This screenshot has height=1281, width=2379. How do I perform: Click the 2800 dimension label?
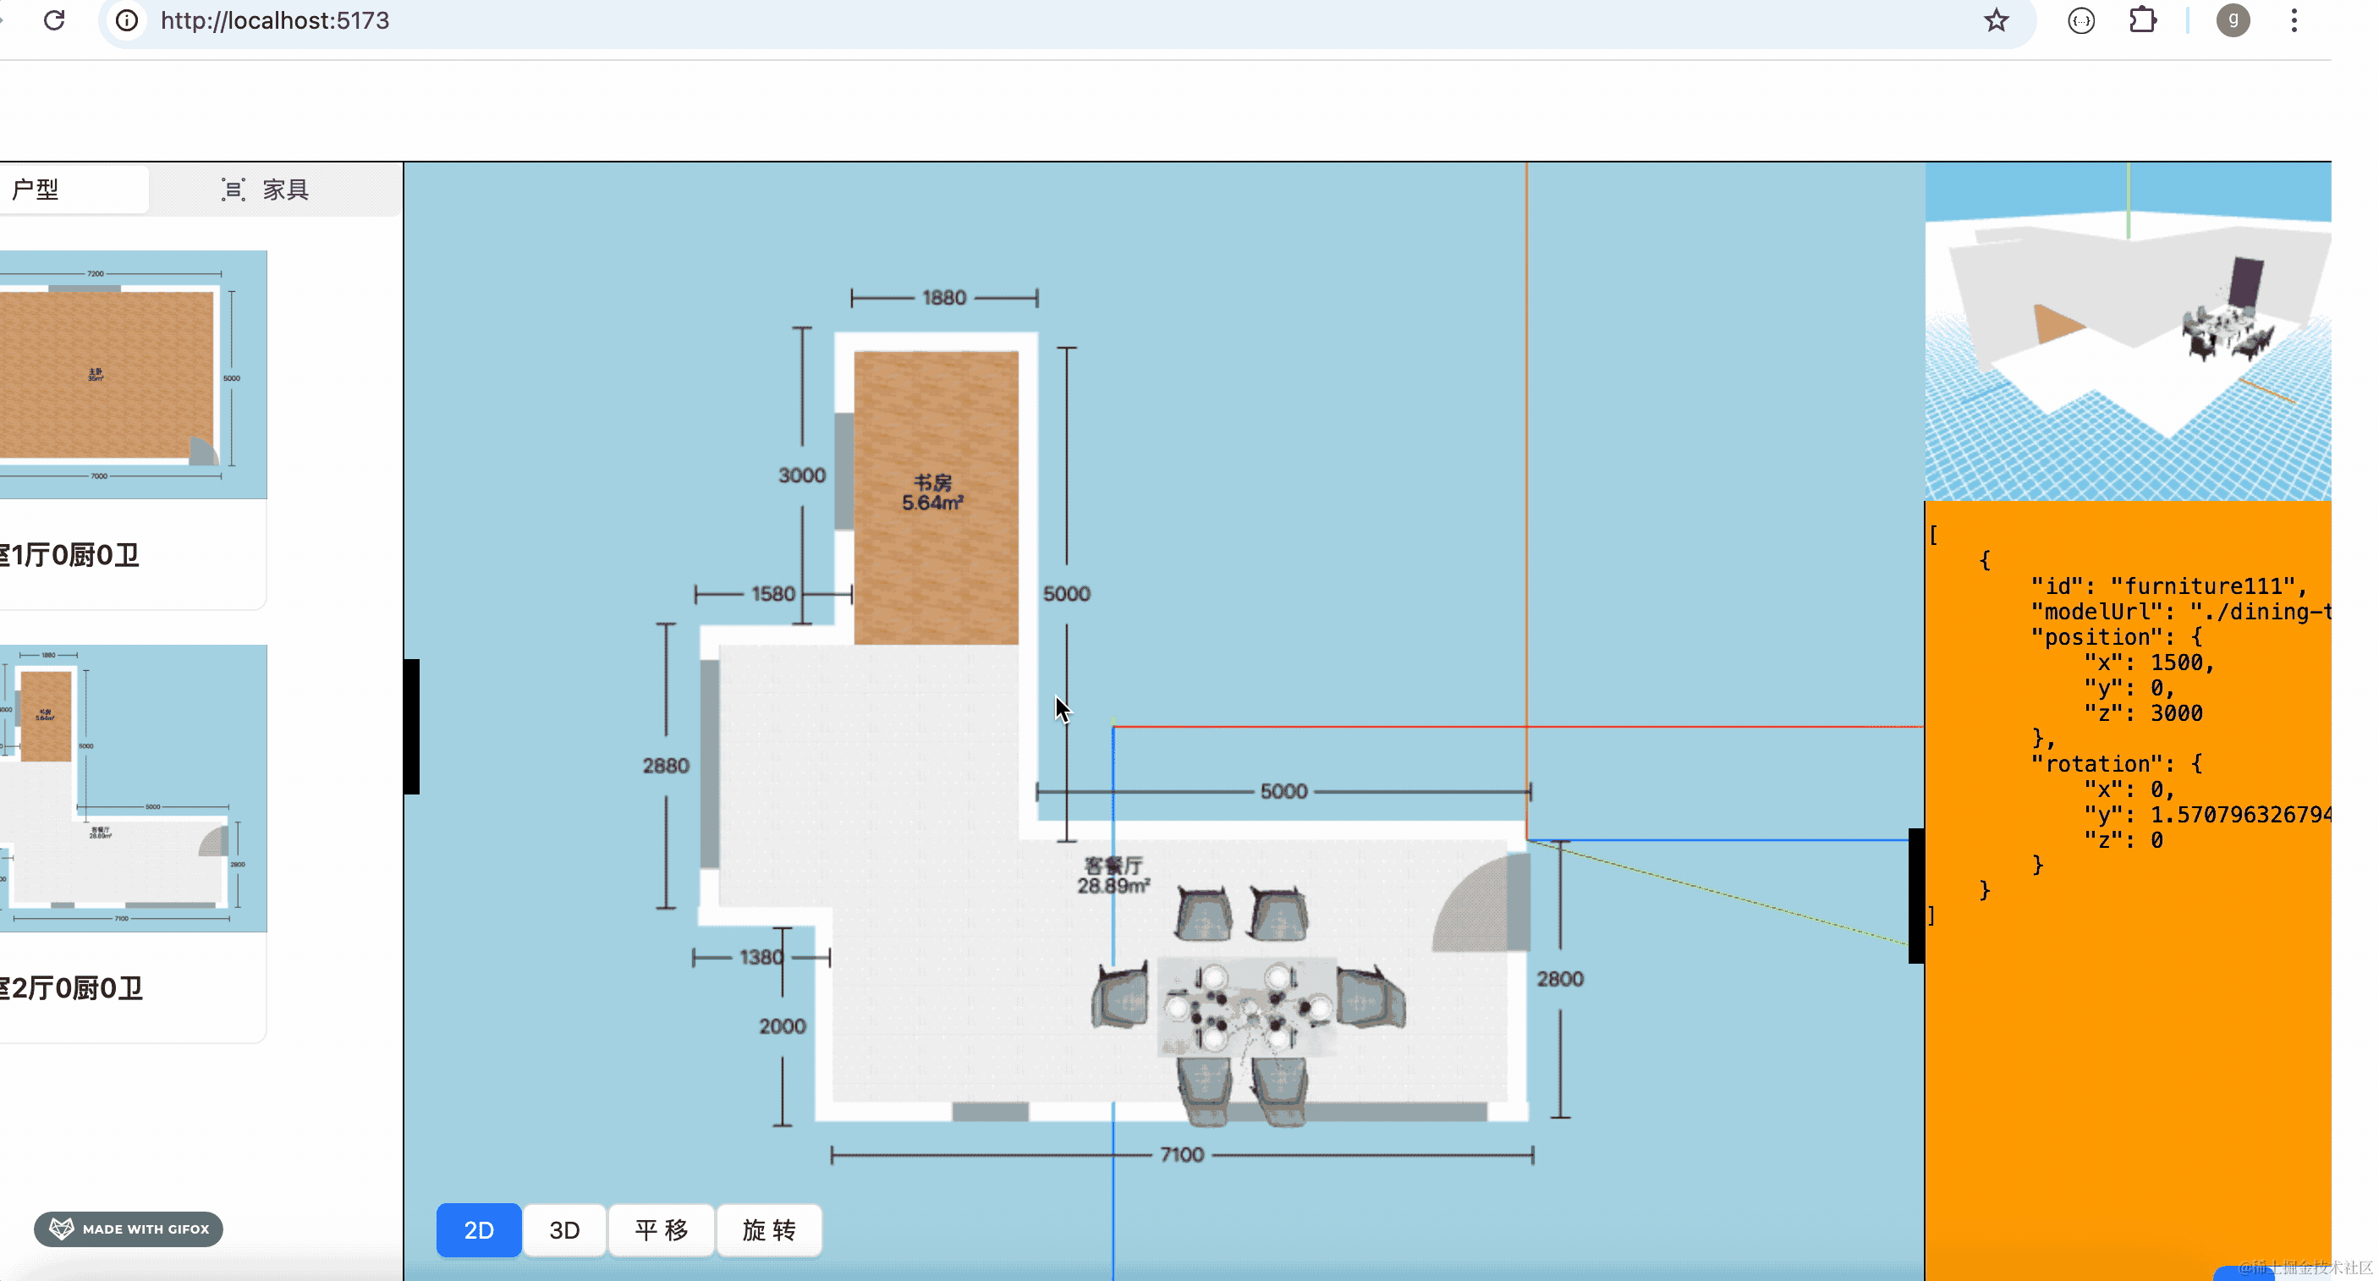tap(1560, 979)
